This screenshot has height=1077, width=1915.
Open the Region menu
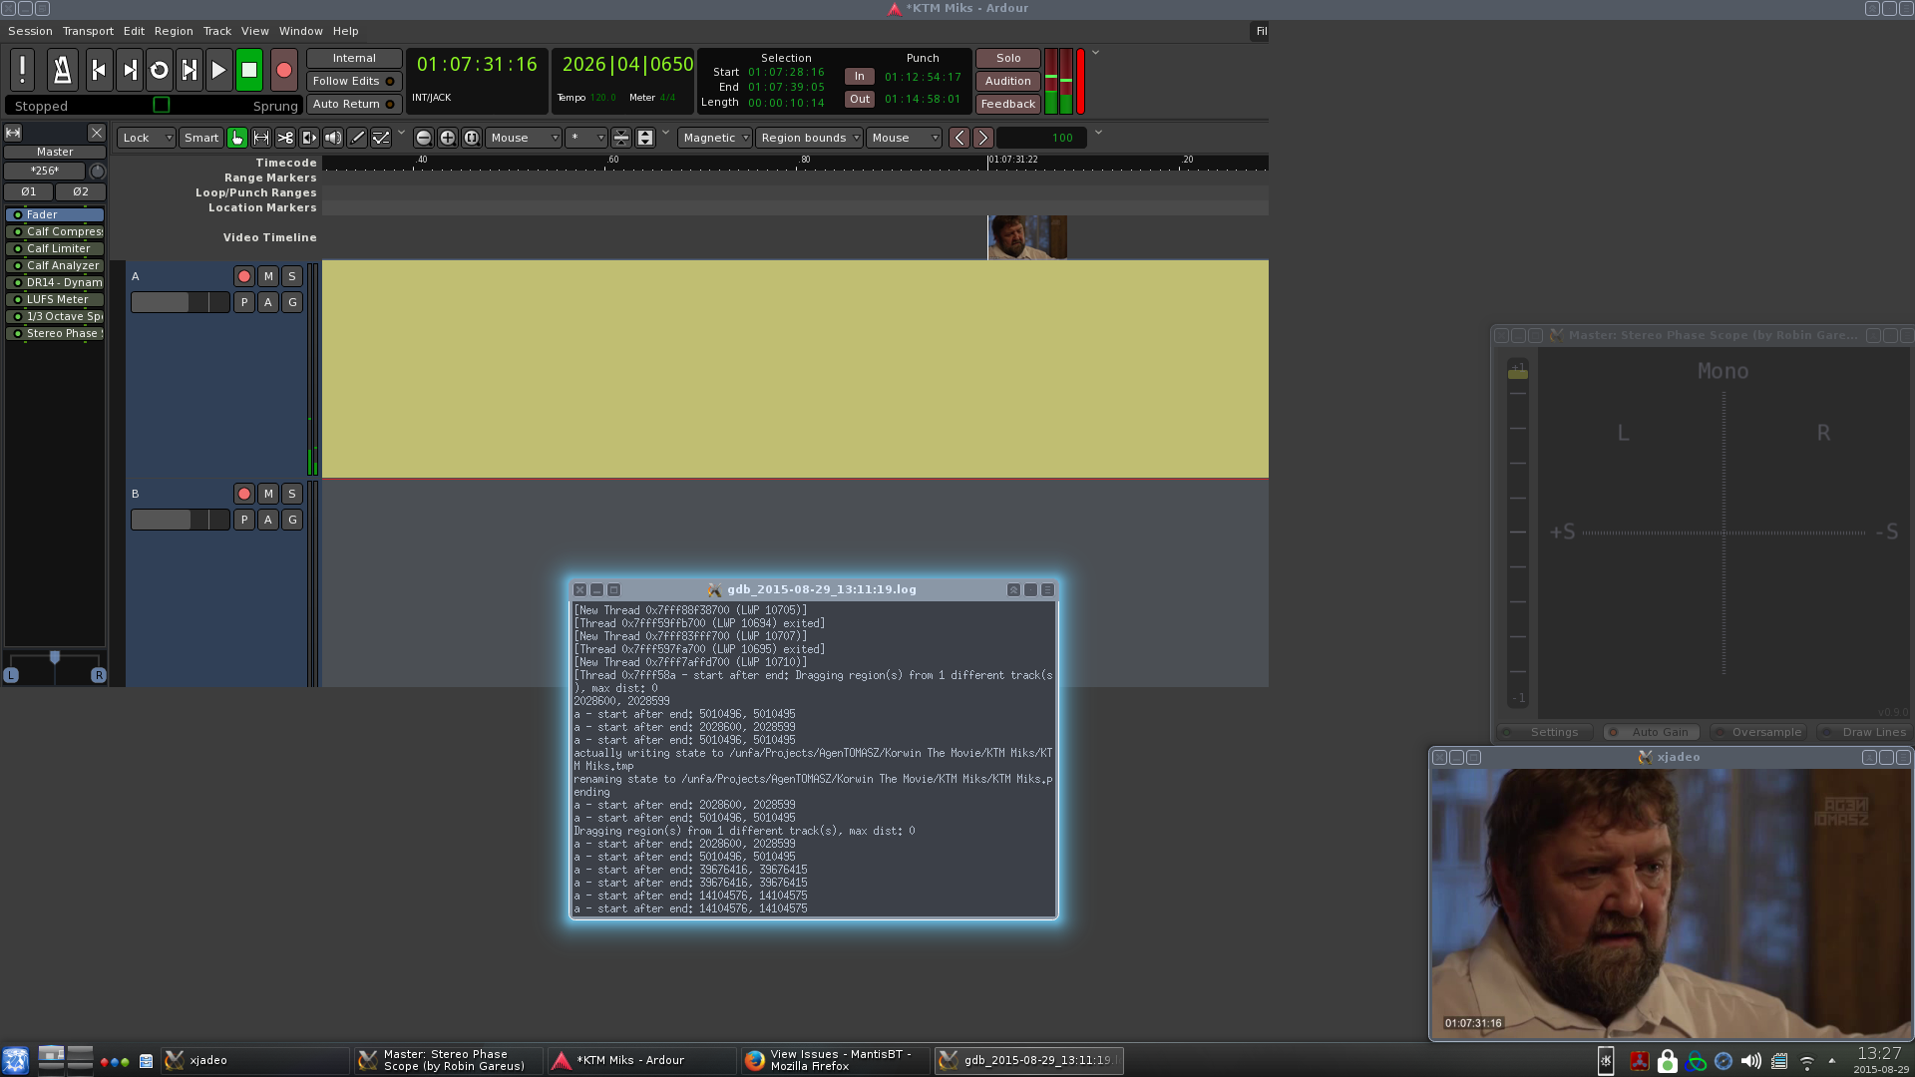(174, 31)
